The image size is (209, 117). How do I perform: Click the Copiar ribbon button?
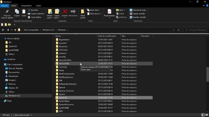point(17,13)
